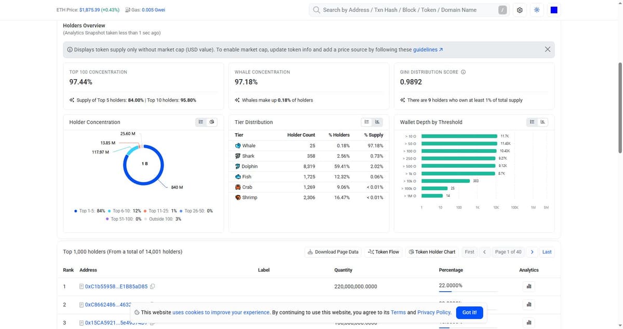Download Page Data button

(333, 252)
